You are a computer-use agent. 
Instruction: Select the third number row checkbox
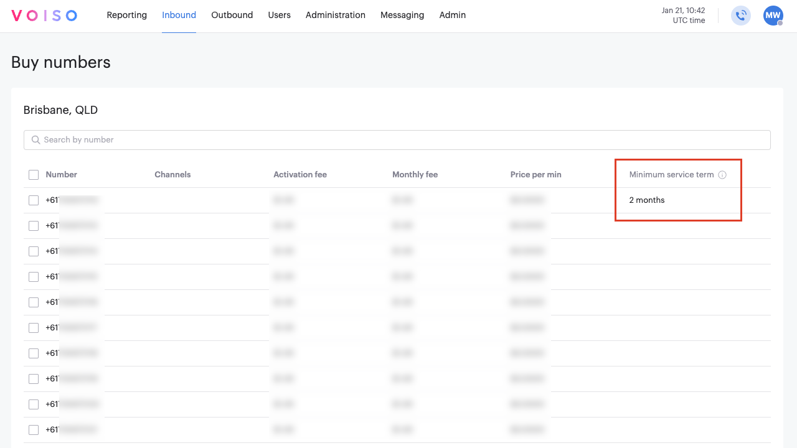34,251
